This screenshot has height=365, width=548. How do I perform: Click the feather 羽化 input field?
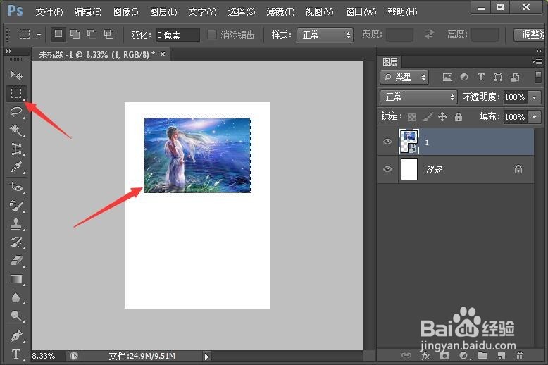click(178, 35)
